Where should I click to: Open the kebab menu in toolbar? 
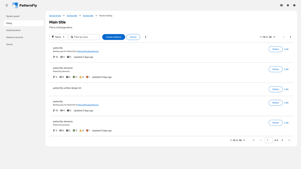pyautogui.click(x=146, y=37)
